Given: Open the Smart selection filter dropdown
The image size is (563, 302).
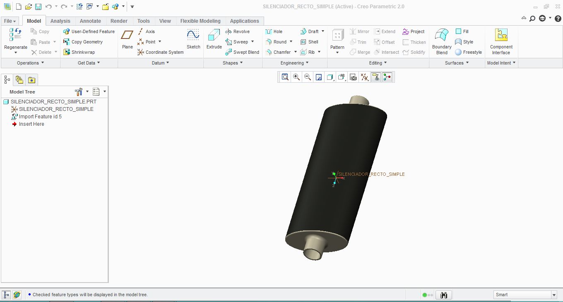Looking at the screenshot, I should click(554, 295).
